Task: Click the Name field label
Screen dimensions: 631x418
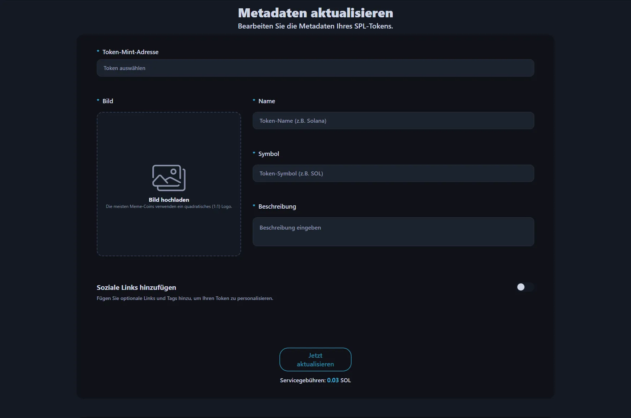Action: 266,101
